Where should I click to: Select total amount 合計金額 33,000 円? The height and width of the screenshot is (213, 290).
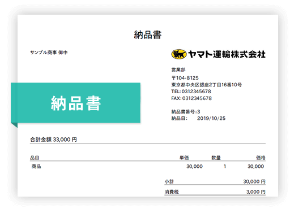click(53, 140)
